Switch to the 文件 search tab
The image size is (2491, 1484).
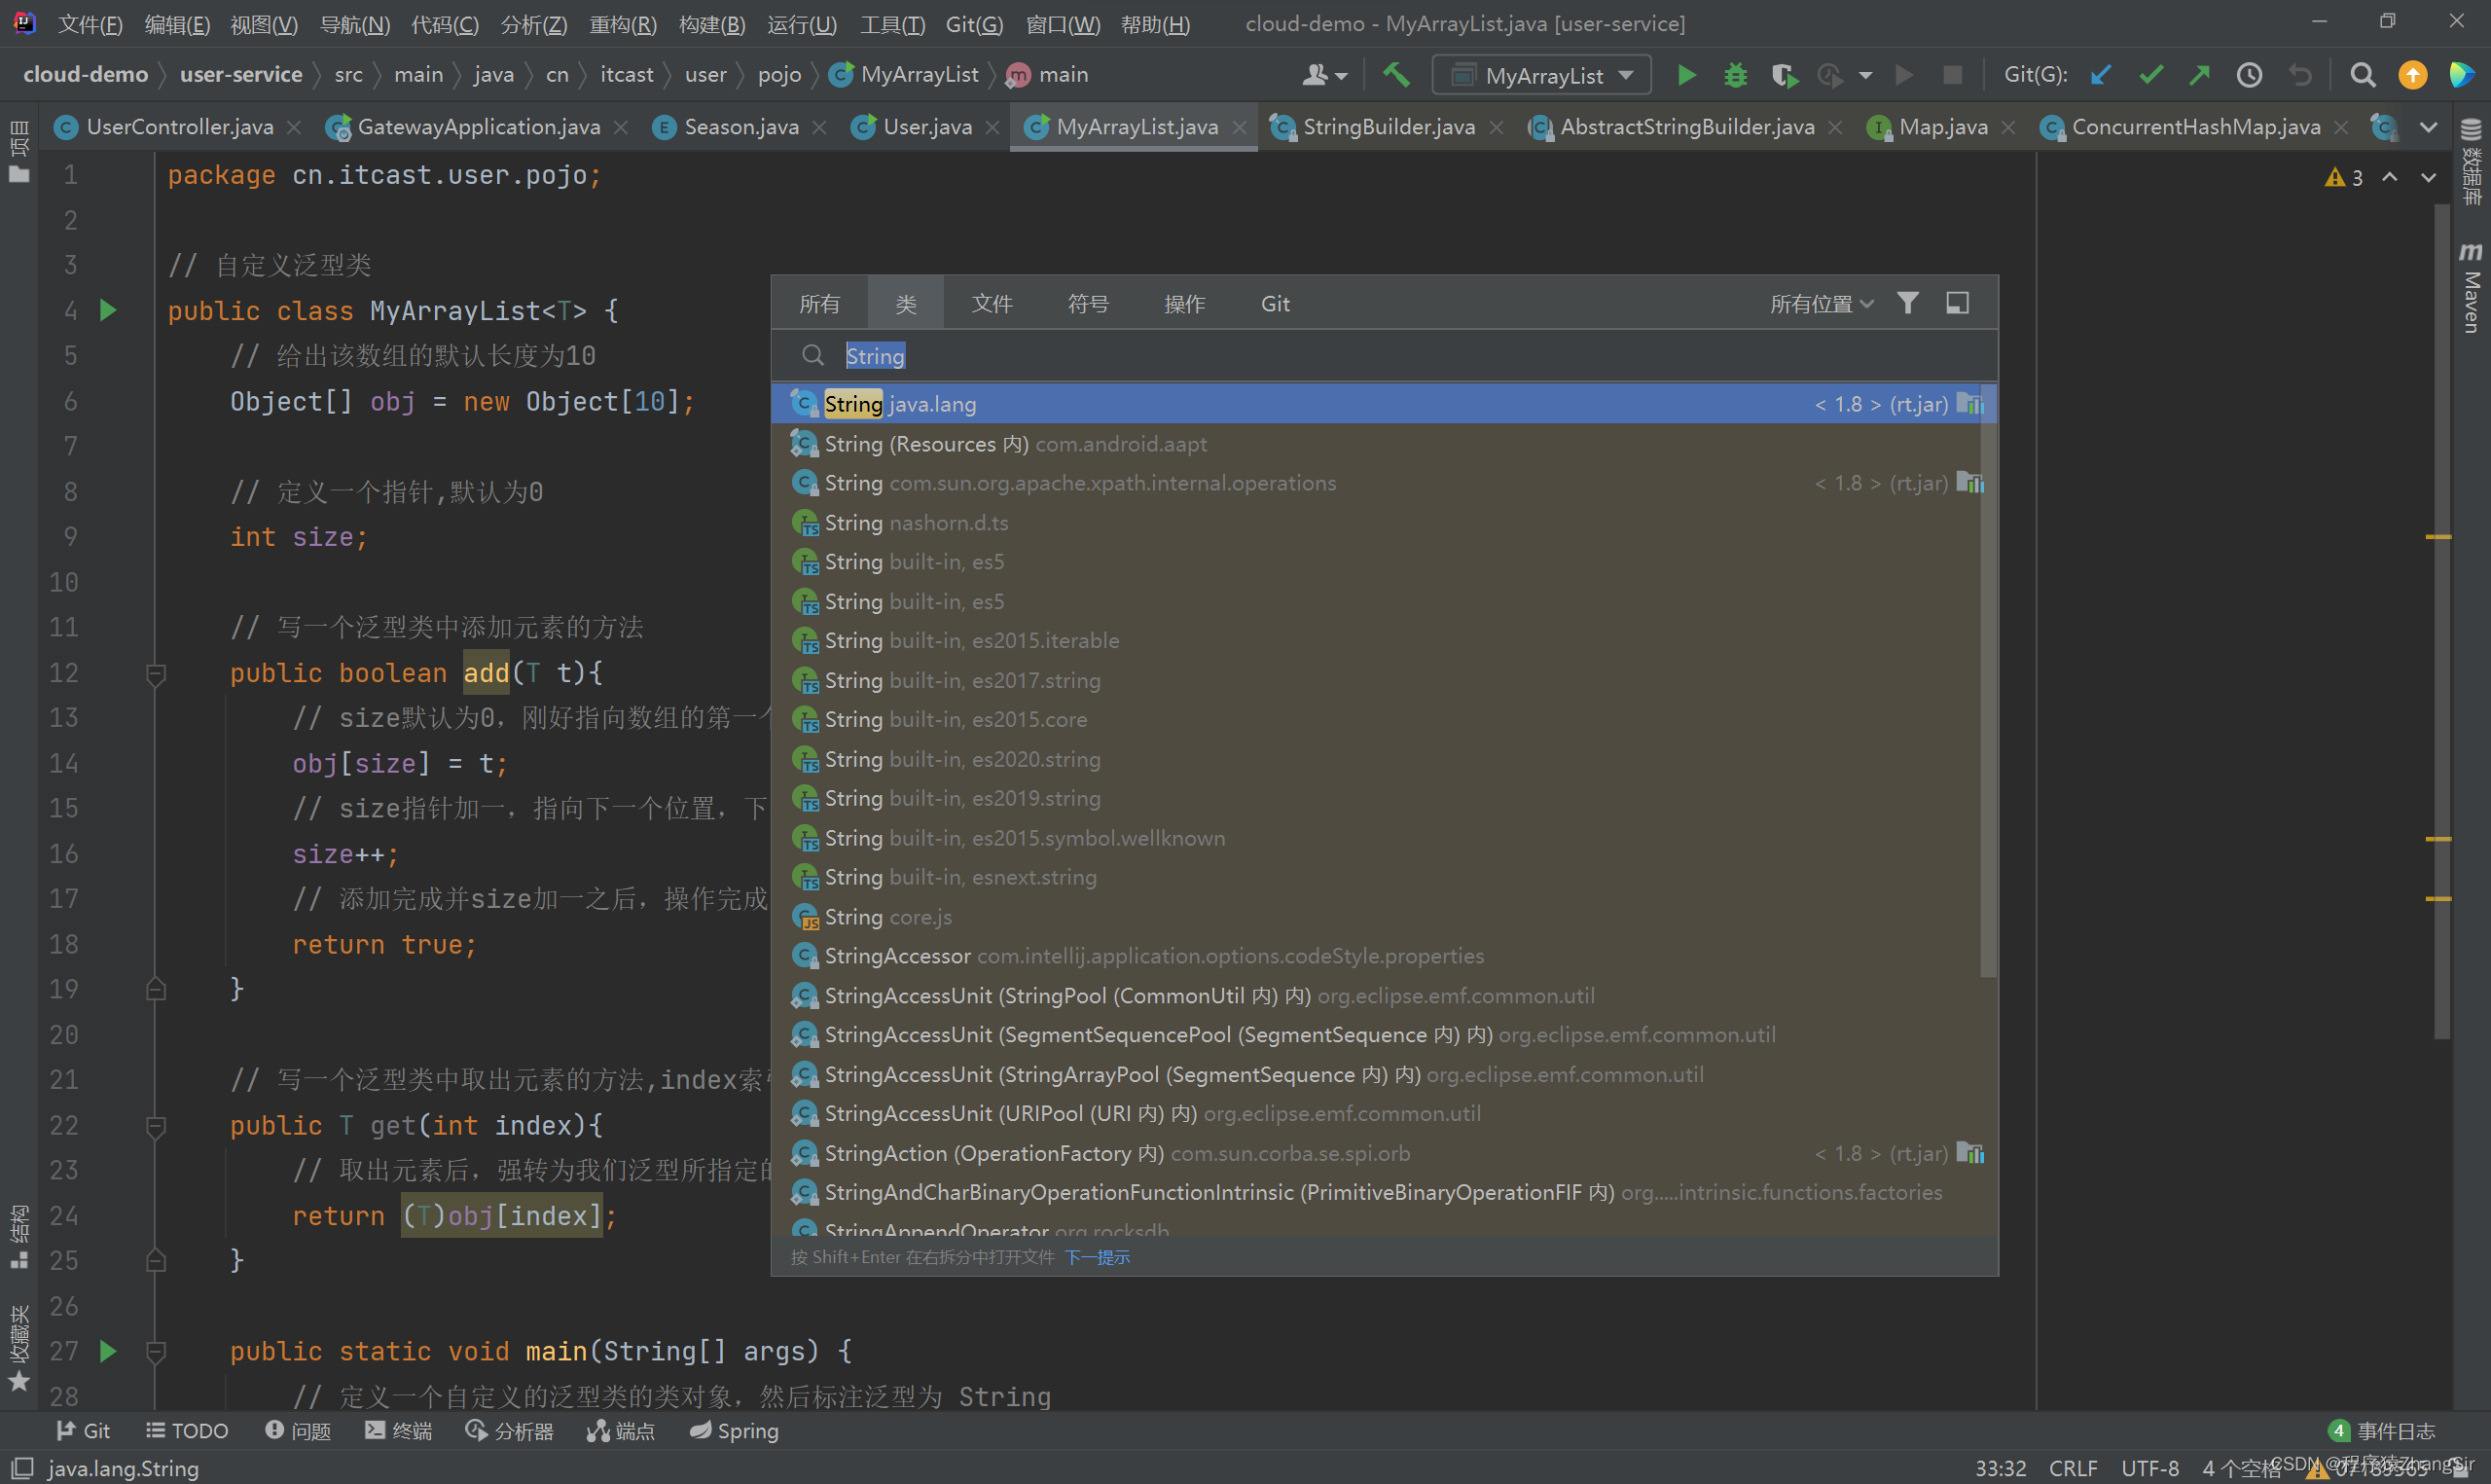click(992, 304)
